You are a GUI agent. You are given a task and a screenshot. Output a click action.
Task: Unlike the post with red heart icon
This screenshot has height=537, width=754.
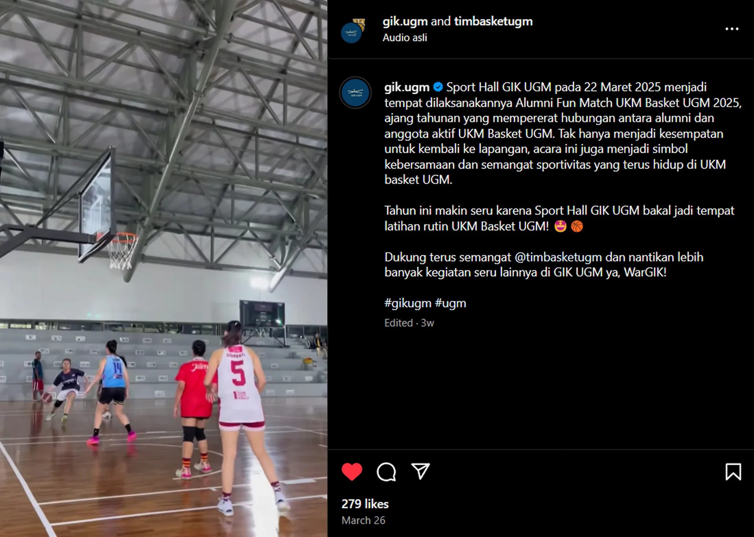pos(352,472)
